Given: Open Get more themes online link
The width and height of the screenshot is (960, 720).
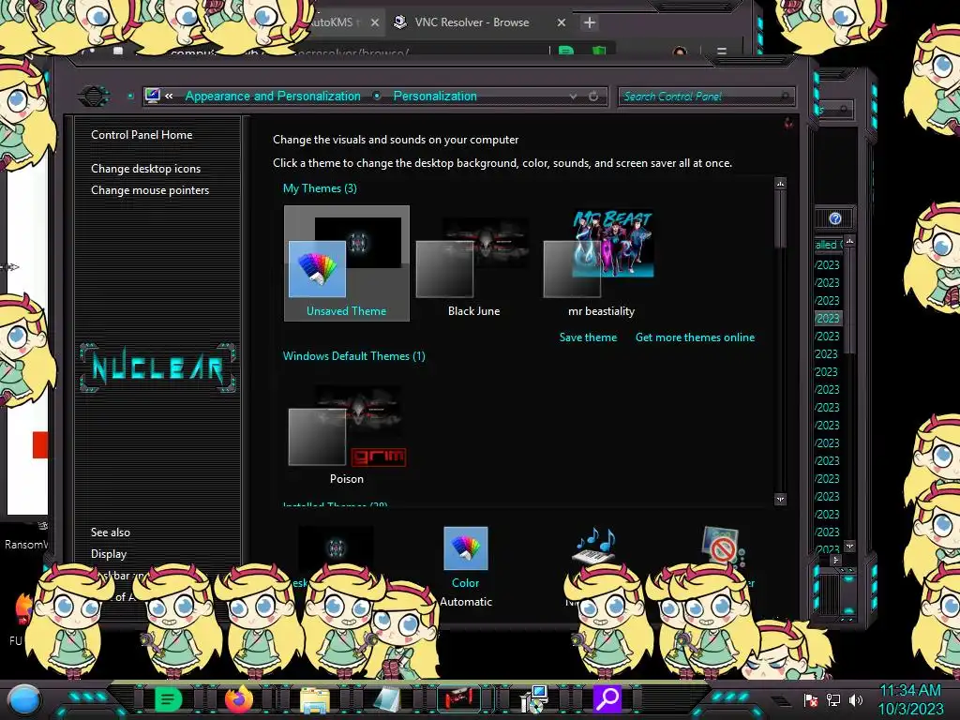Looking at the screenshot, I should [695, 337].
